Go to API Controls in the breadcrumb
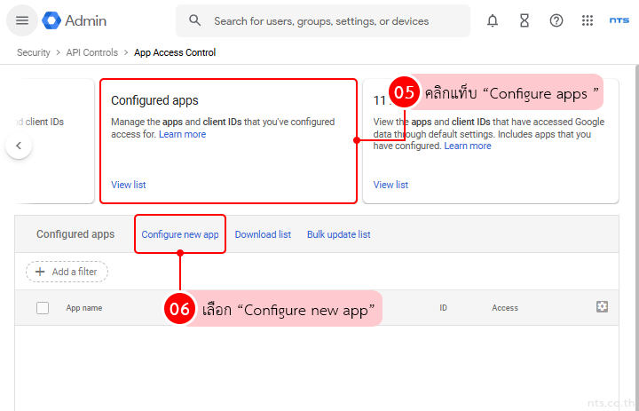 [x=92, y=52]
